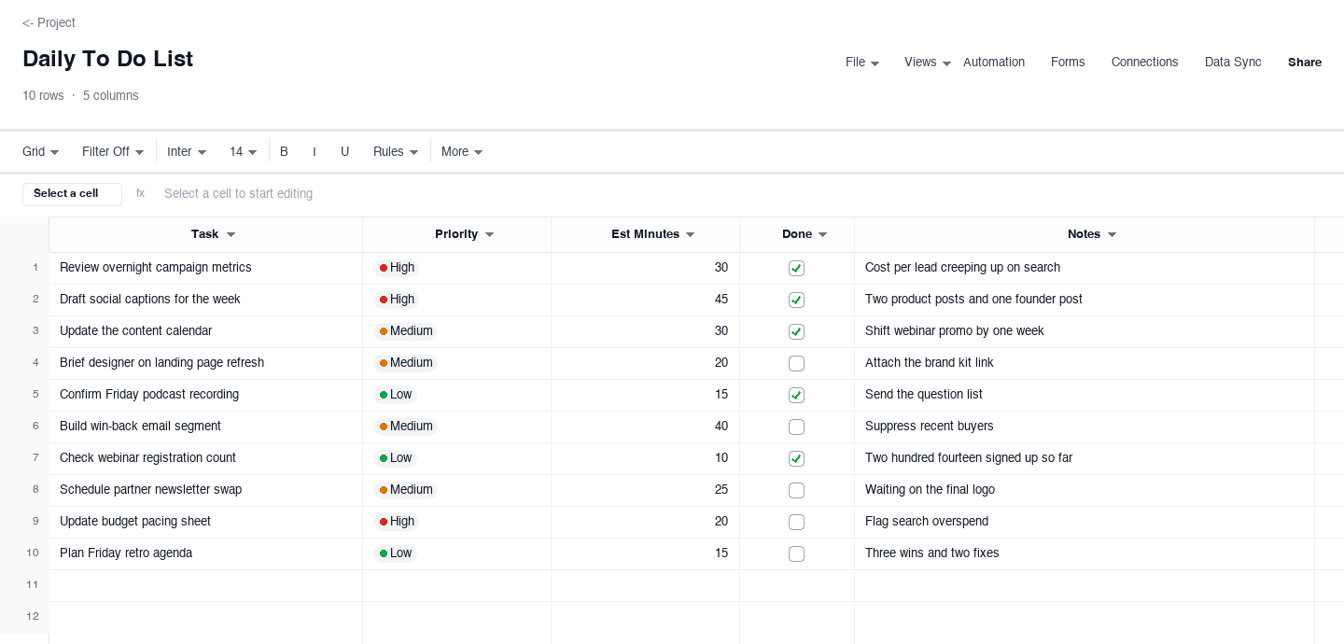1344x644 pixels.
Task: Click note 'Flag search overspend'
Action: pyautogui.click(x=1085, y=522)
